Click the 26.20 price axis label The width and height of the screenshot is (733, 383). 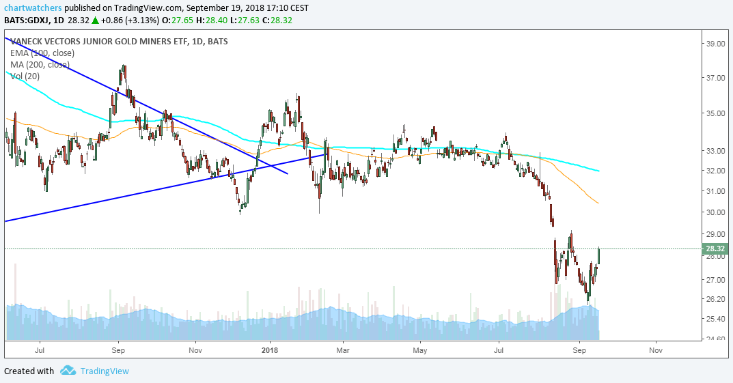point(715,299)
